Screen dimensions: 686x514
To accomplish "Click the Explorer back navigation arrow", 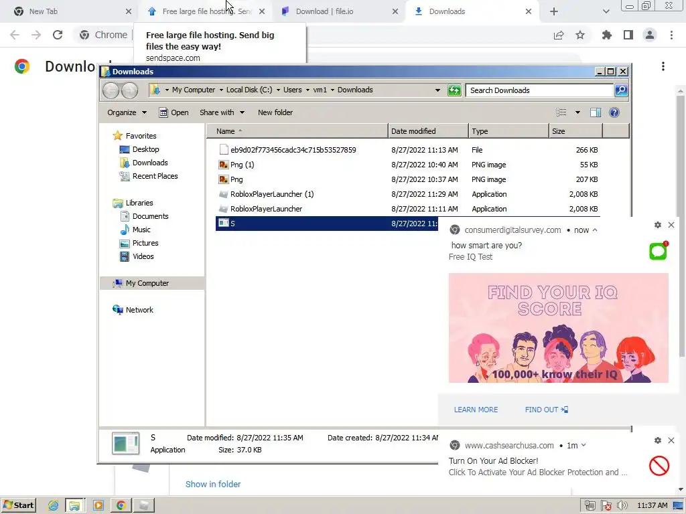I will click(111, 90).
